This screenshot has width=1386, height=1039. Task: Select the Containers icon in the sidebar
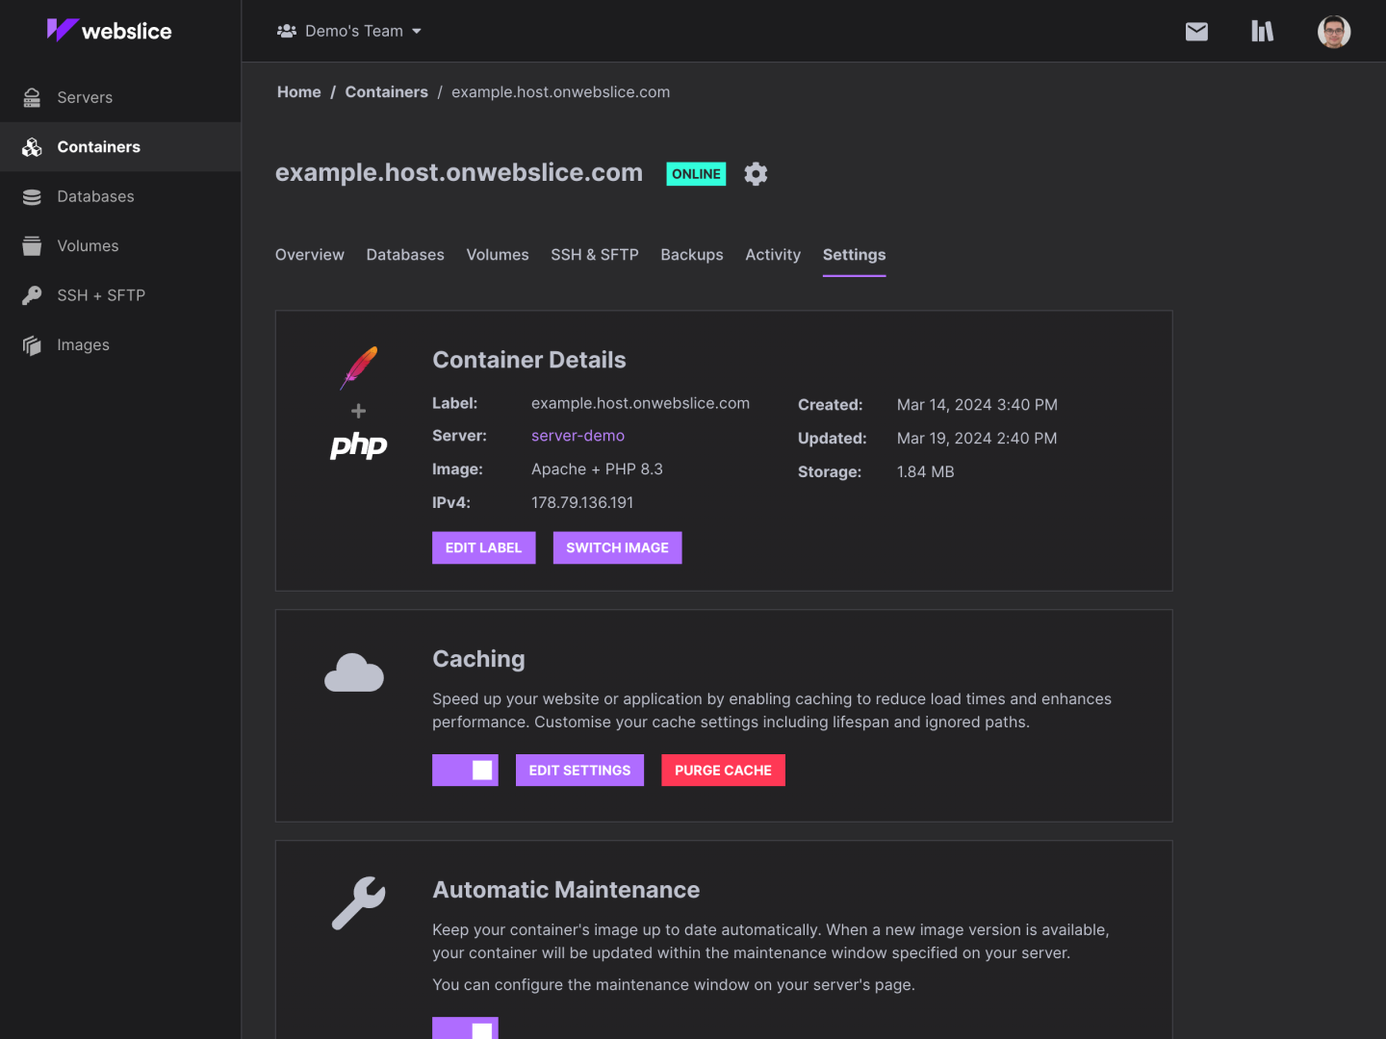(32, 146)
